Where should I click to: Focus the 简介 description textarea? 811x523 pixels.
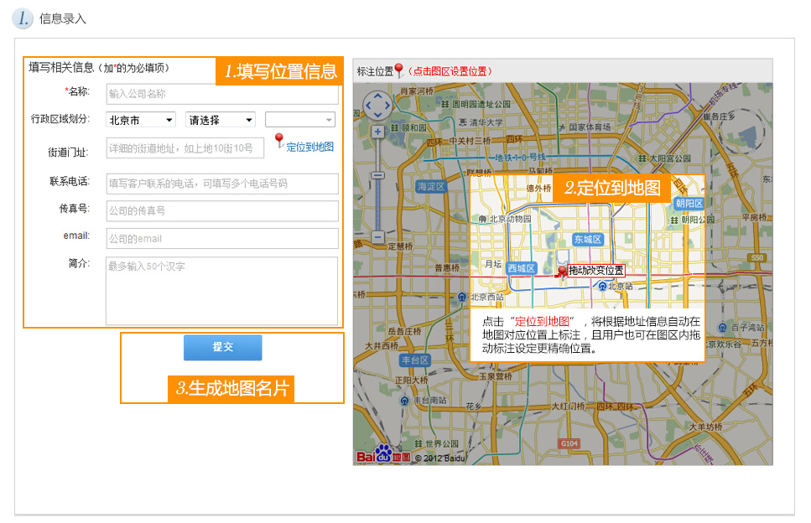click(x=222, y=291)
